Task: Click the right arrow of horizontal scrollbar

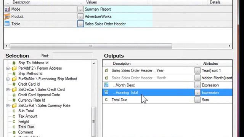Action: (x=230, y=46)
